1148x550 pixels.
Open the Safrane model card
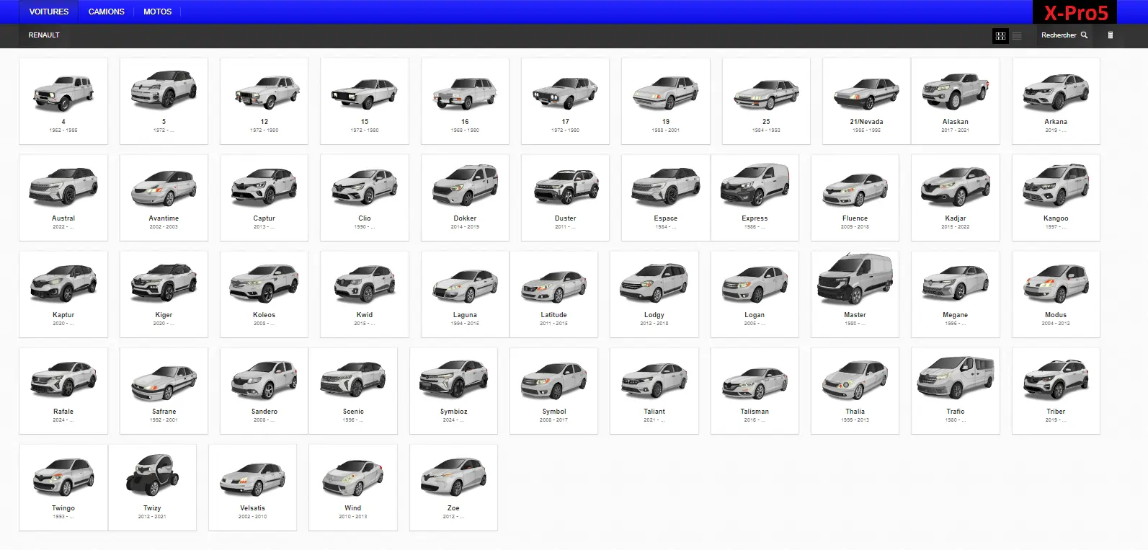pos(164,391)
